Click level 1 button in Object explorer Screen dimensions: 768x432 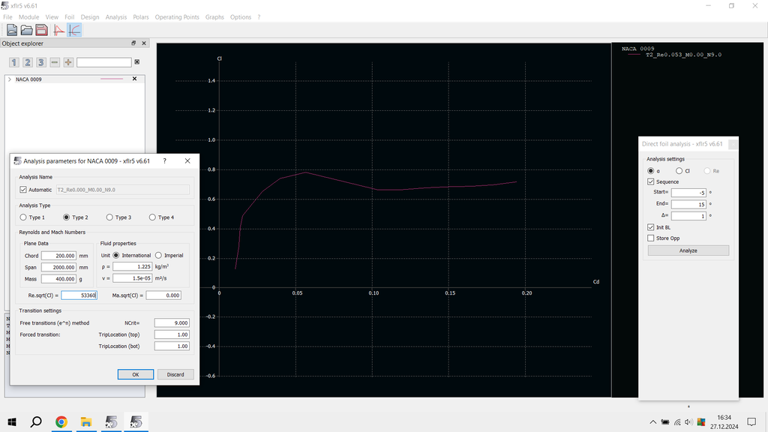click(13, 62)
